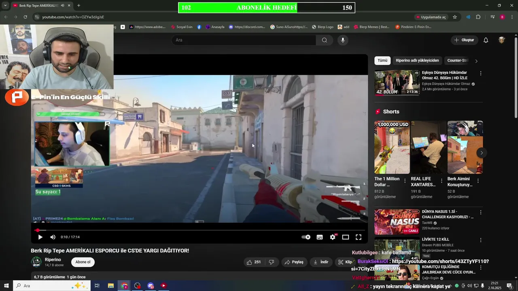The width and height of the screenshot is (518, 291).
Task: Open the Paylaş share button
Action: coord(294,262)
